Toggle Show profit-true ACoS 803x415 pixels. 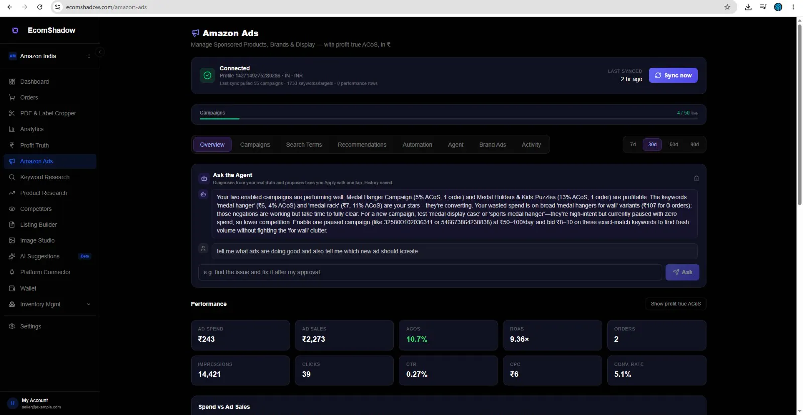click(676, 304)
